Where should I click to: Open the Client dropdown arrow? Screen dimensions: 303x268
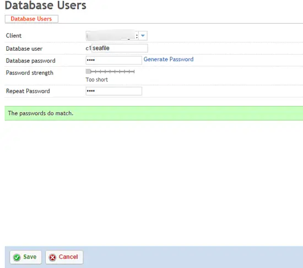tap(143, 36)
